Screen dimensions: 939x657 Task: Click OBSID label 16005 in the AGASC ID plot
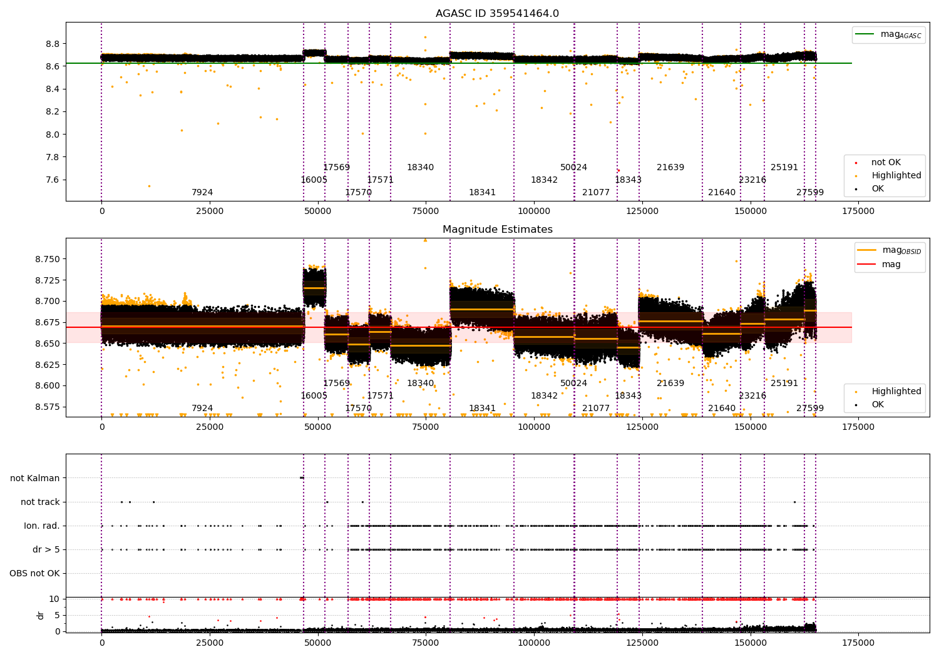(314, 180)
